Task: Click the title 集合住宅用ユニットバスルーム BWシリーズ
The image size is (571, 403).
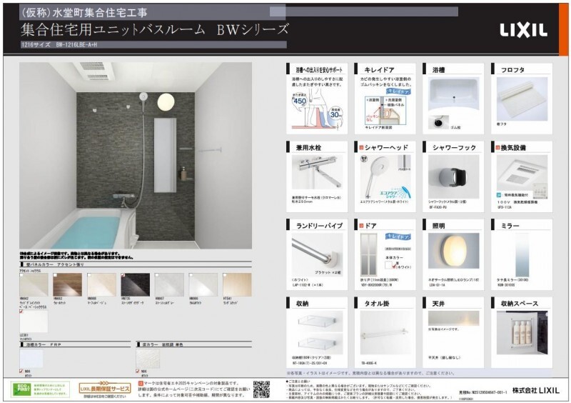Action: coord(154,29)
